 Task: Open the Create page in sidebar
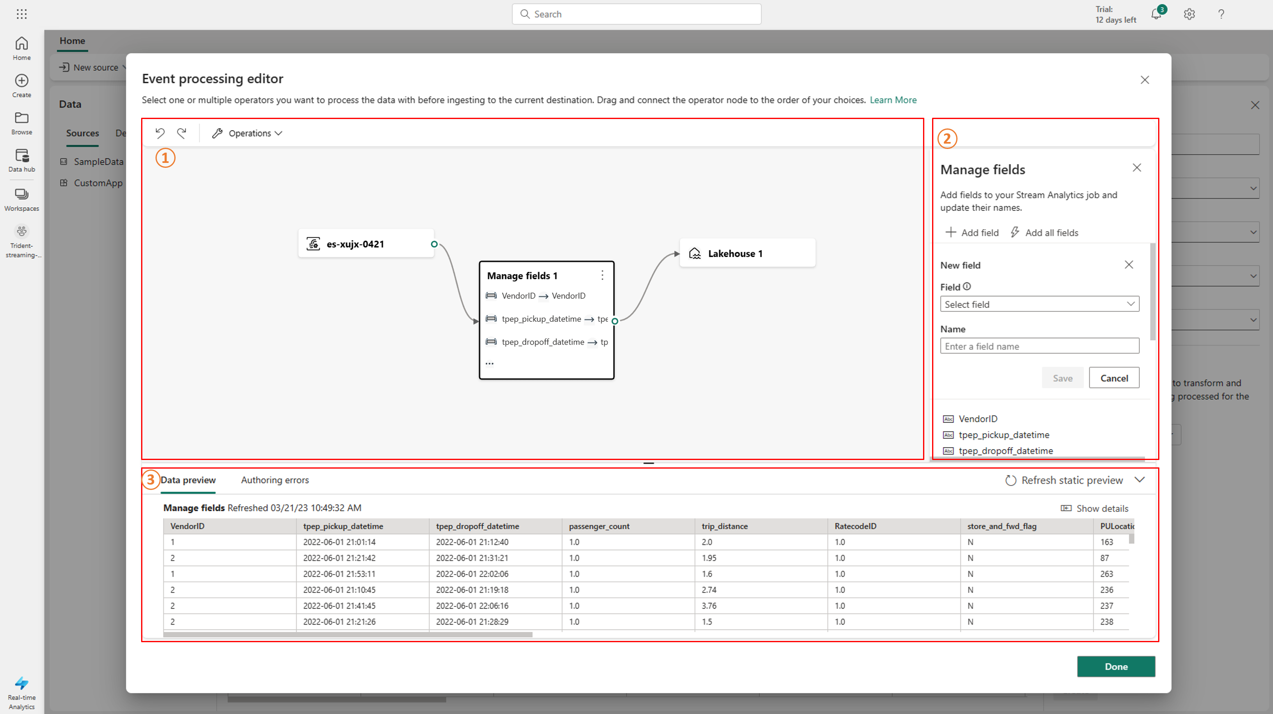[x=21, y=85]
